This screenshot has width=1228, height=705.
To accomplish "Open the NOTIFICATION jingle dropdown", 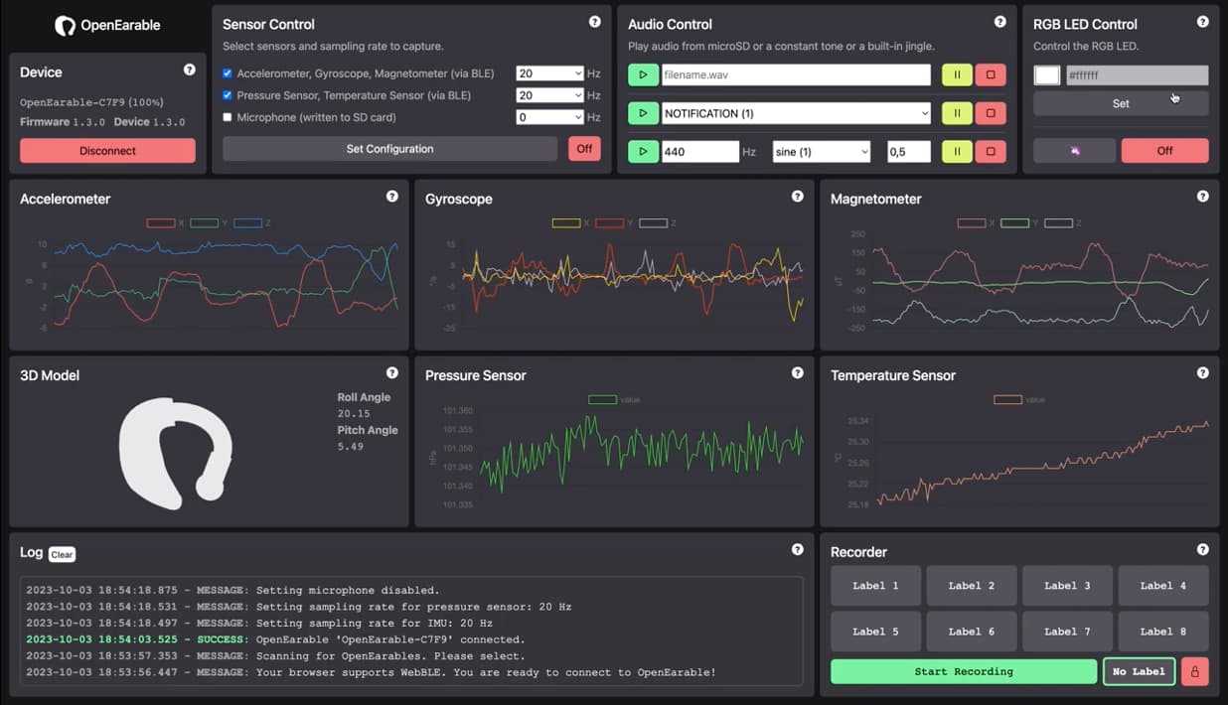I will click(796, 113).
